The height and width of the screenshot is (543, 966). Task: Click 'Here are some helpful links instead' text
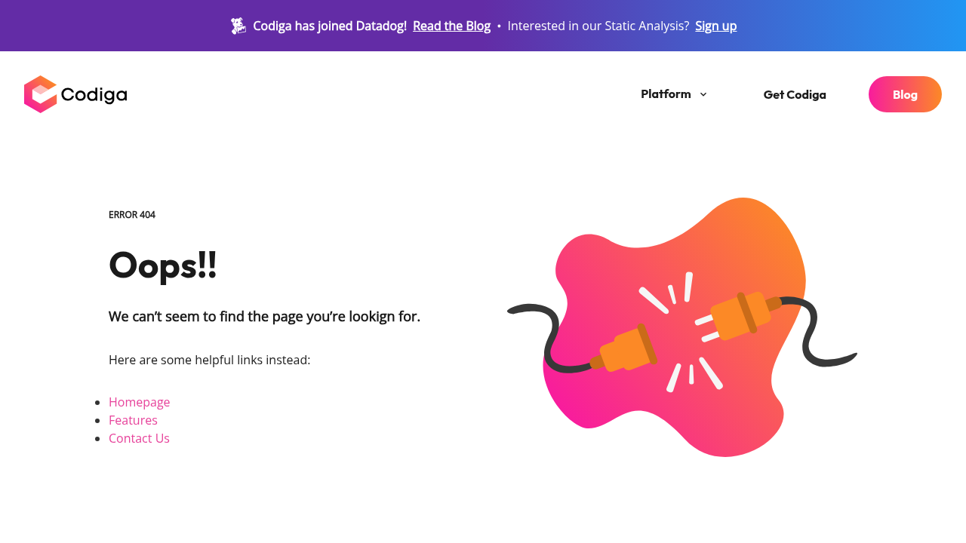209,360
